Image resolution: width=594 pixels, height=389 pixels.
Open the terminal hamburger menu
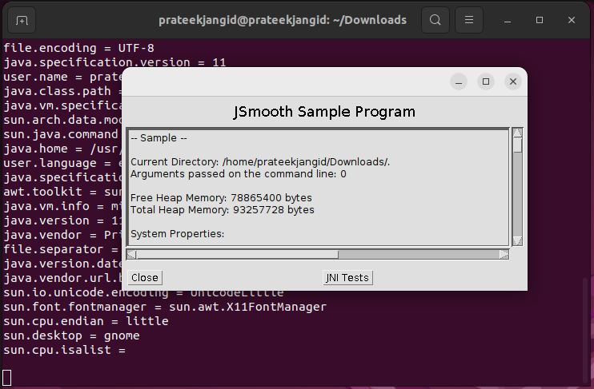pos(469,20)
